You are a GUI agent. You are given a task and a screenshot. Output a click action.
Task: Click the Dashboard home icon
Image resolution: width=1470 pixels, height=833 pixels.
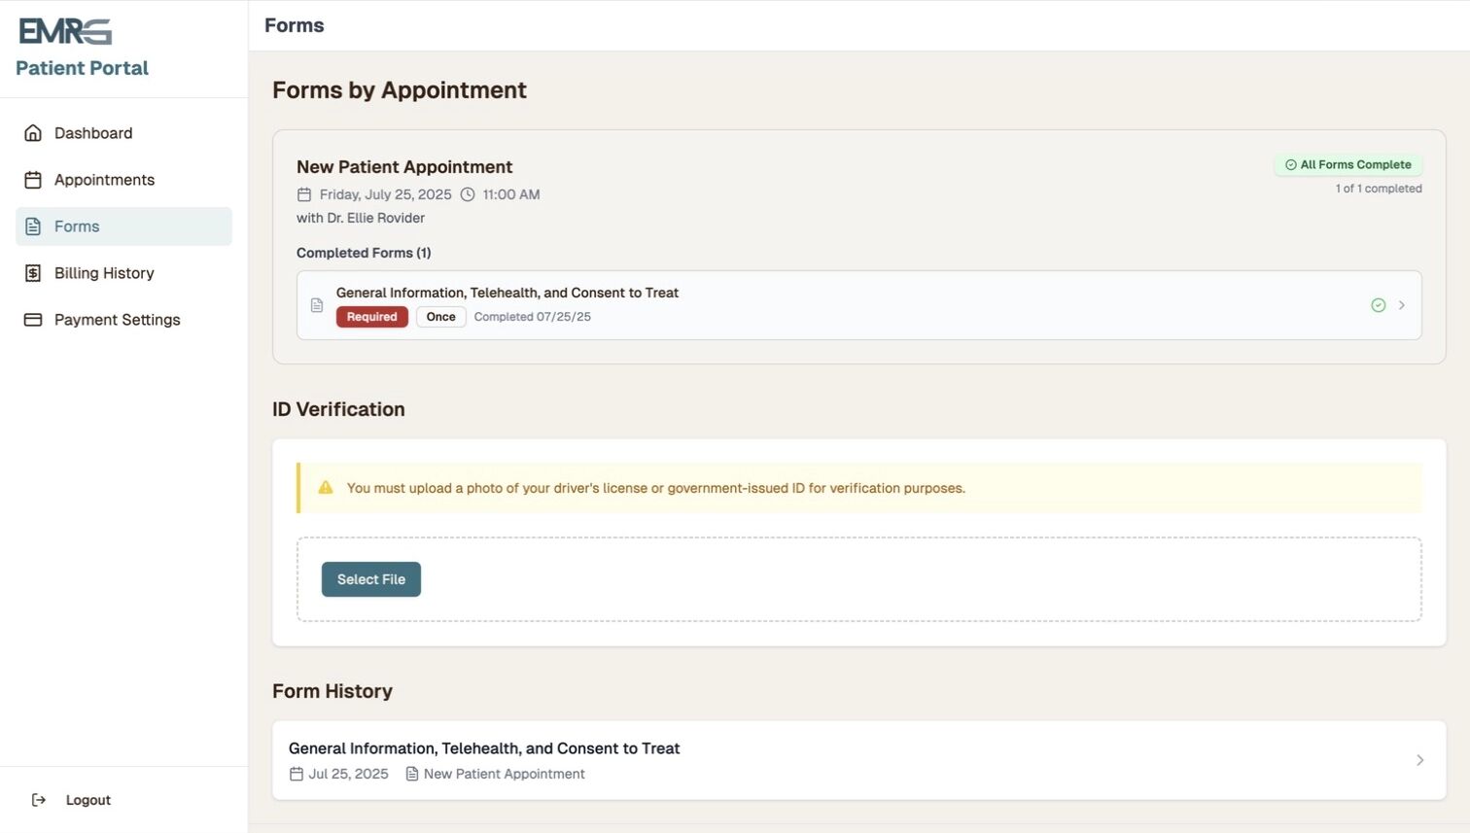pos(33,133)
